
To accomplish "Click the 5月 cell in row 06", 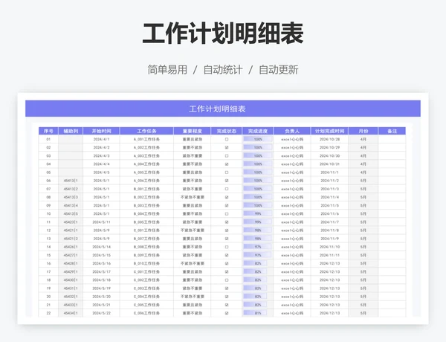I will [x=363, y=181].
